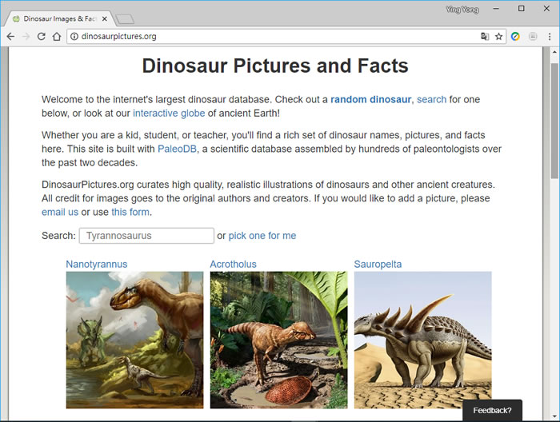
Task: Bookmark this page with the star icon
Action: coord(498,36)
